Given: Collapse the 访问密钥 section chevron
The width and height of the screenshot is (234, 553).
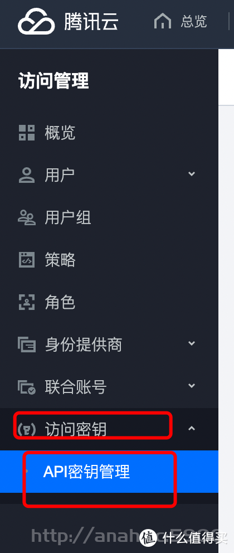Looking at the screenshot, I should (x=192, y=428).
